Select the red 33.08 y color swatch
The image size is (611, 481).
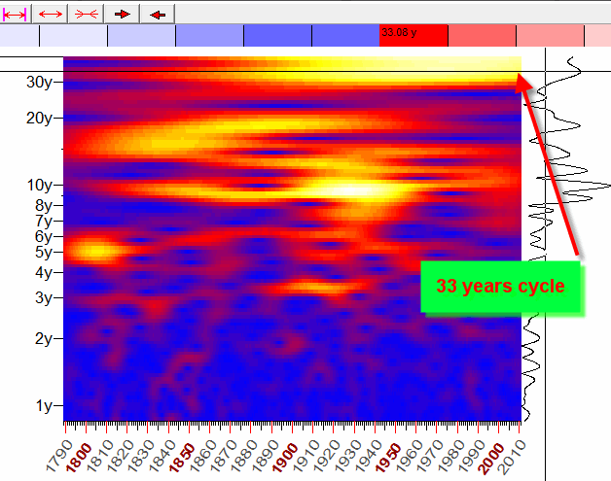(413, 36)
